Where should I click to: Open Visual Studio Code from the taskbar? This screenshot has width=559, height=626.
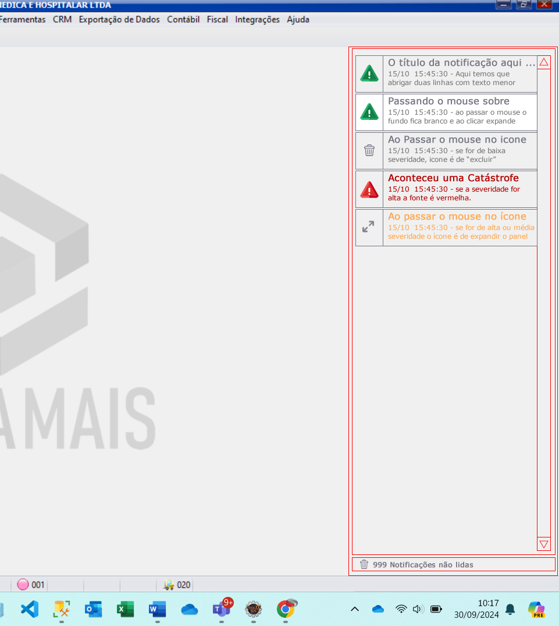tap(29, 609)
